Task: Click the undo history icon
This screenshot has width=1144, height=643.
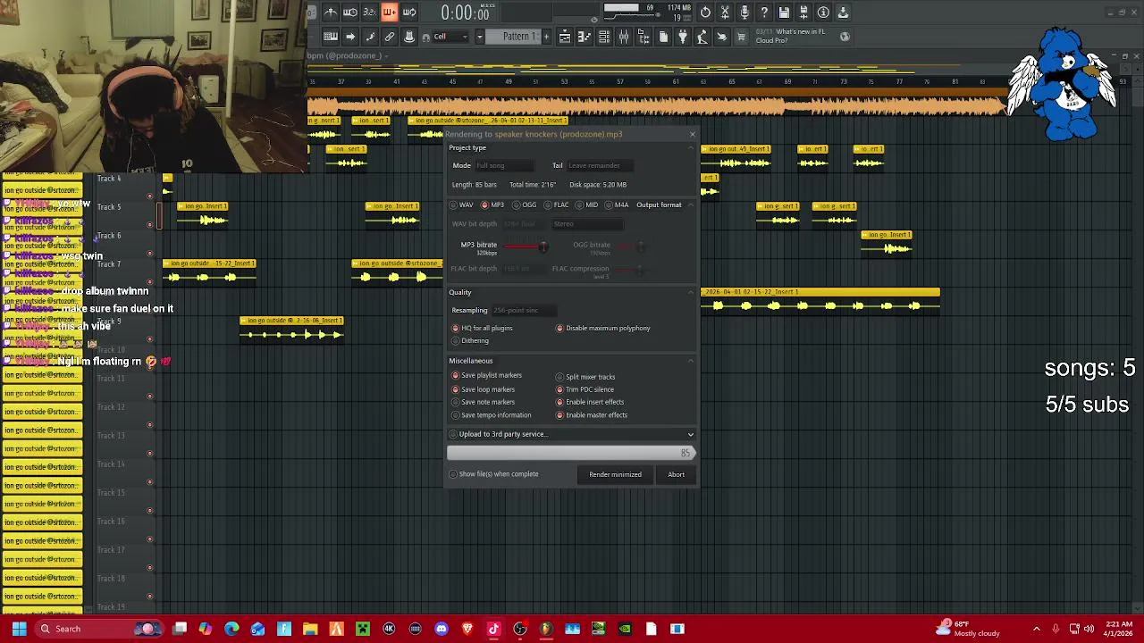Action: 705,13
